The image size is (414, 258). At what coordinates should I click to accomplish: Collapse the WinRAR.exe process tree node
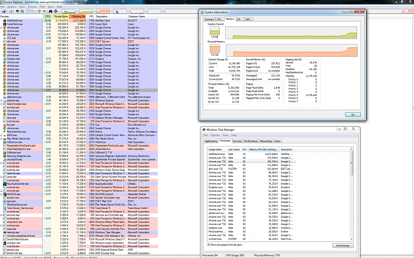tap(1, 194)
